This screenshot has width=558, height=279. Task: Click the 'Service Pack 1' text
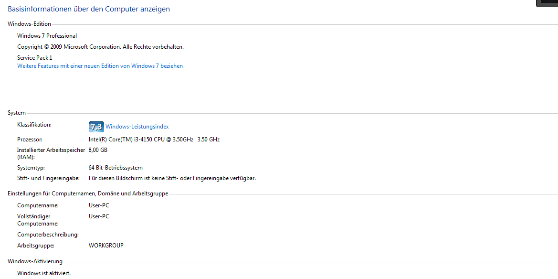(x=34, y=57)
